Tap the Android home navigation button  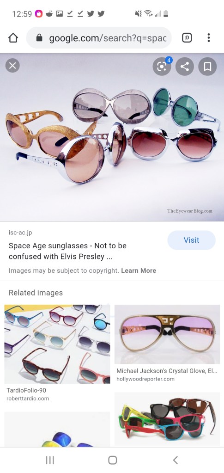click(x=112, y=460)
